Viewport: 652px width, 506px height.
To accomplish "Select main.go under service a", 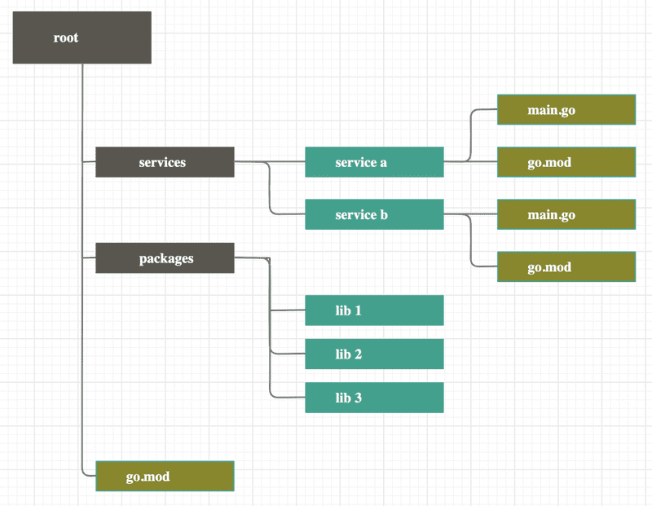I will [566, 110].
